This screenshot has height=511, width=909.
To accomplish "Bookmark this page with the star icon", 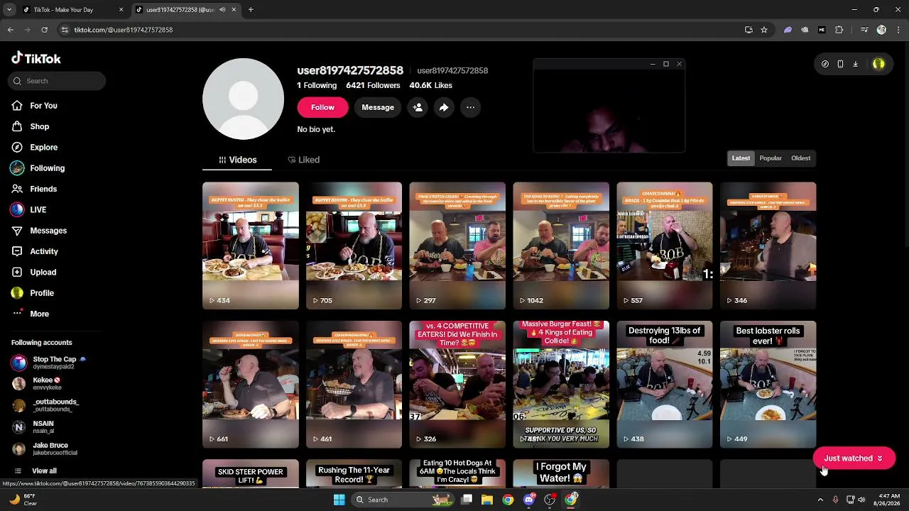I will click(764, 30).
